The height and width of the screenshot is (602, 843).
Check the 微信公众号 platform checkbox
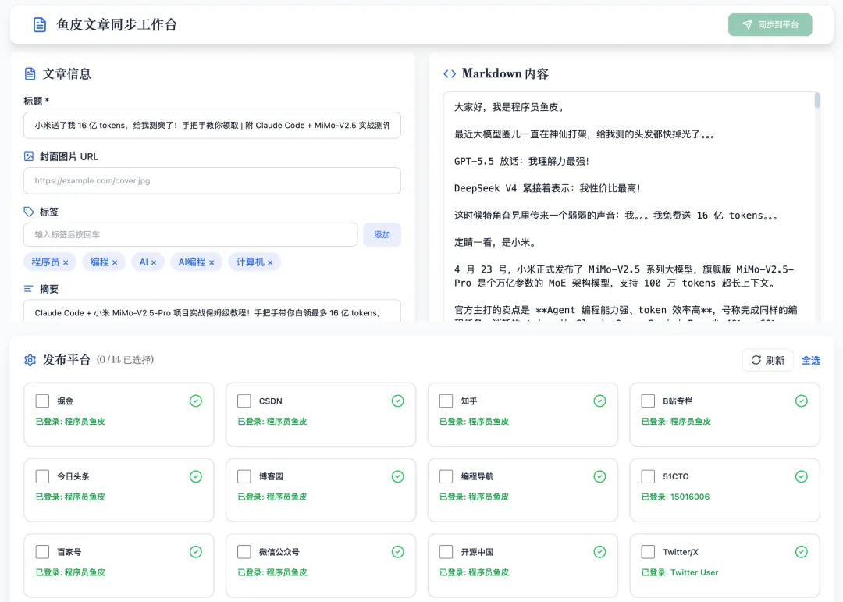244,551
